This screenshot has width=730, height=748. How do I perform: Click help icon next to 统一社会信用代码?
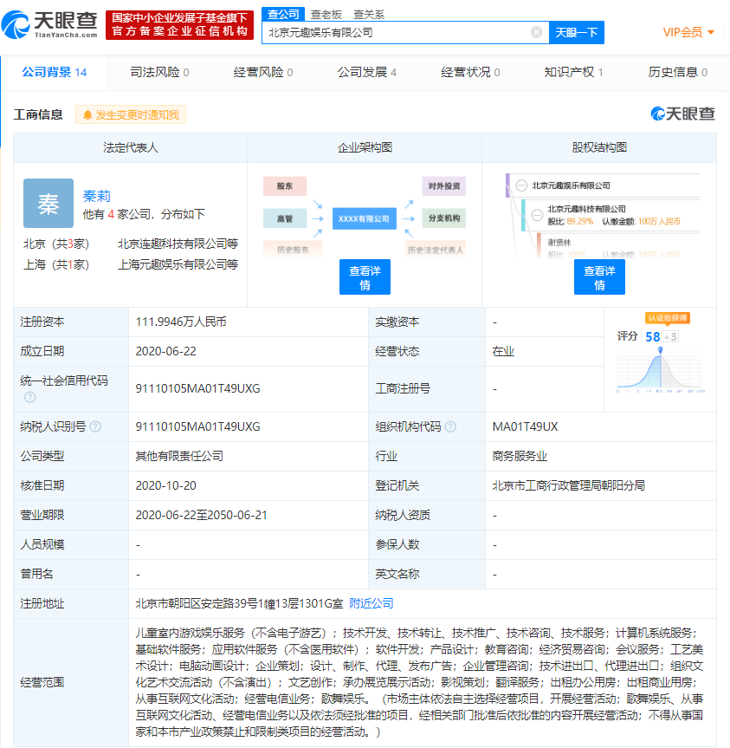(30, 397)
